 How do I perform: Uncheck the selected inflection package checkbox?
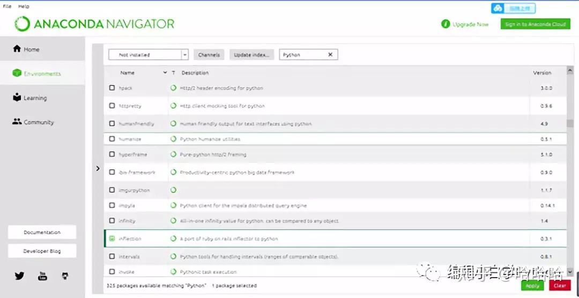pos(112,239)
